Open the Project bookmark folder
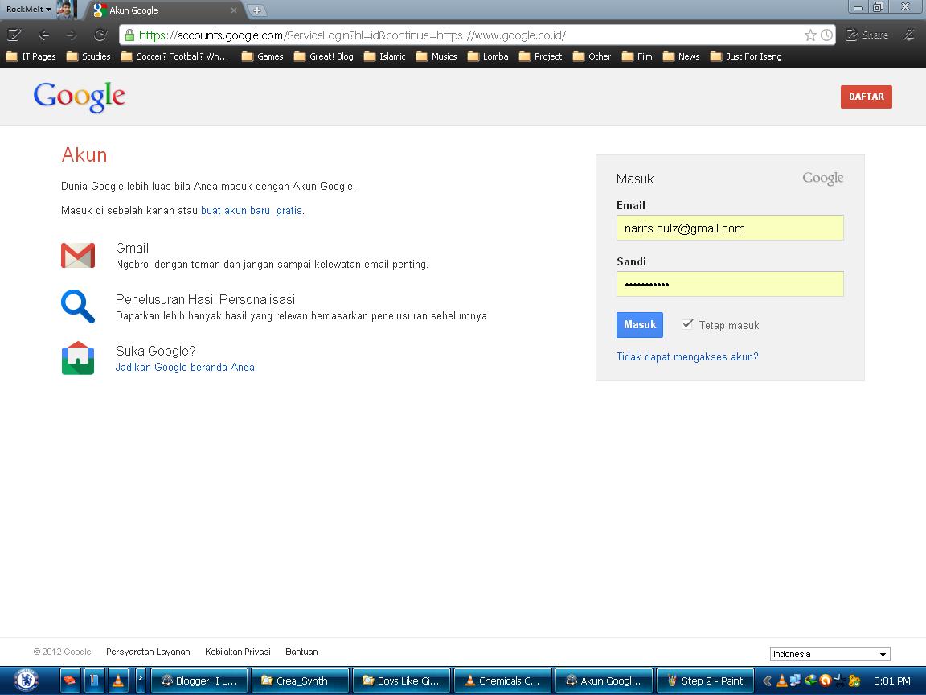 [540, 56]
